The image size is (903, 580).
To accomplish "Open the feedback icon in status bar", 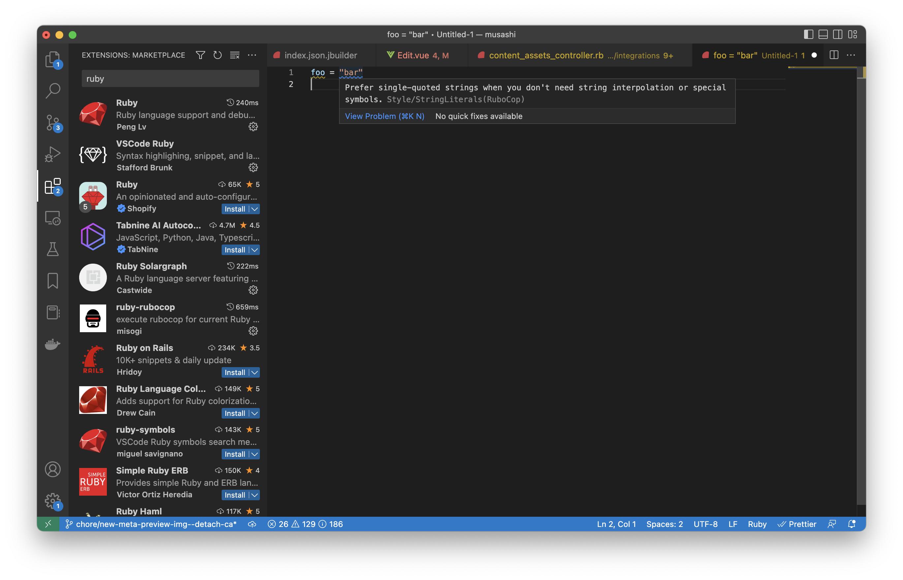I will (832, 524).
